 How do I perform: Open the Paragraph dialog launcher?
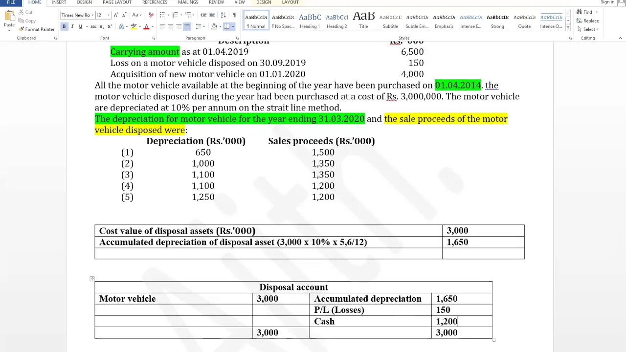(x=238, y=38)
